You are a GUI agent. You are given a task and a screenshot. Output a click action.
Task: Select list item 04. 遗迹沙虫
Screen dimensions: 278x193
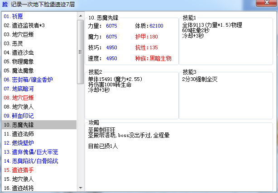coord(39,52)
